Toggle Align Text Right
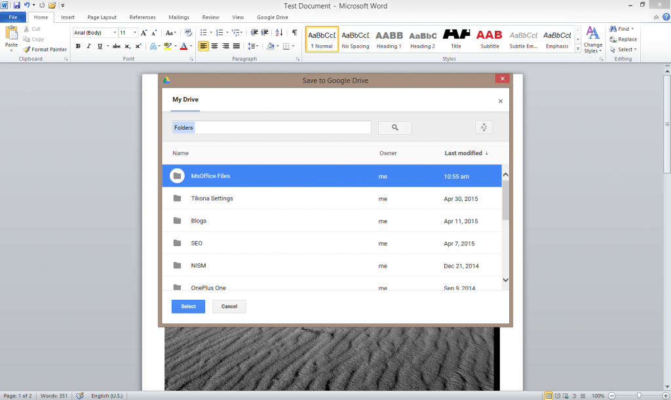The image size is (671, 400). click(x=225, y=46)
